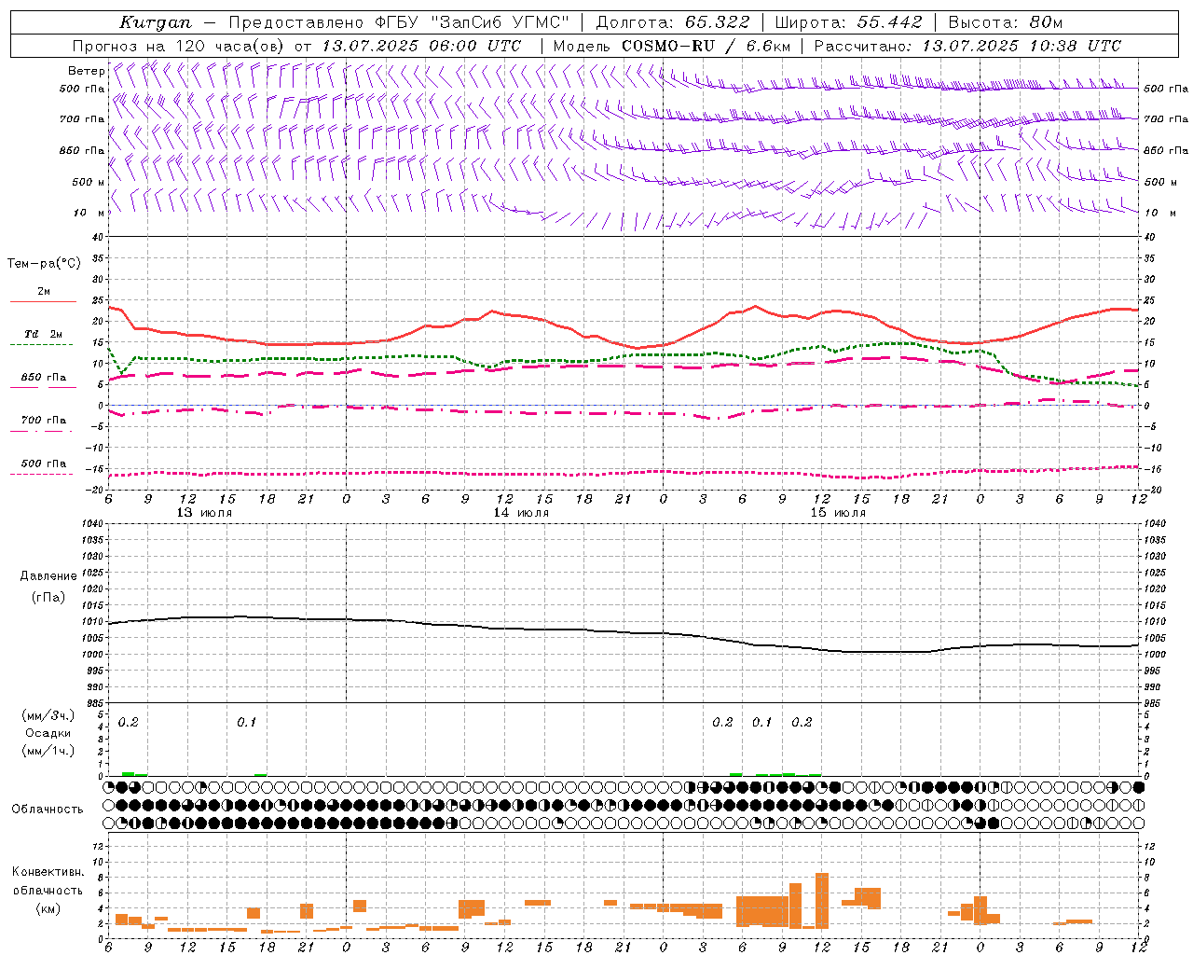1193x955 pixels.
Task: Select the longitude value 65.322
Action: (717, 22)
